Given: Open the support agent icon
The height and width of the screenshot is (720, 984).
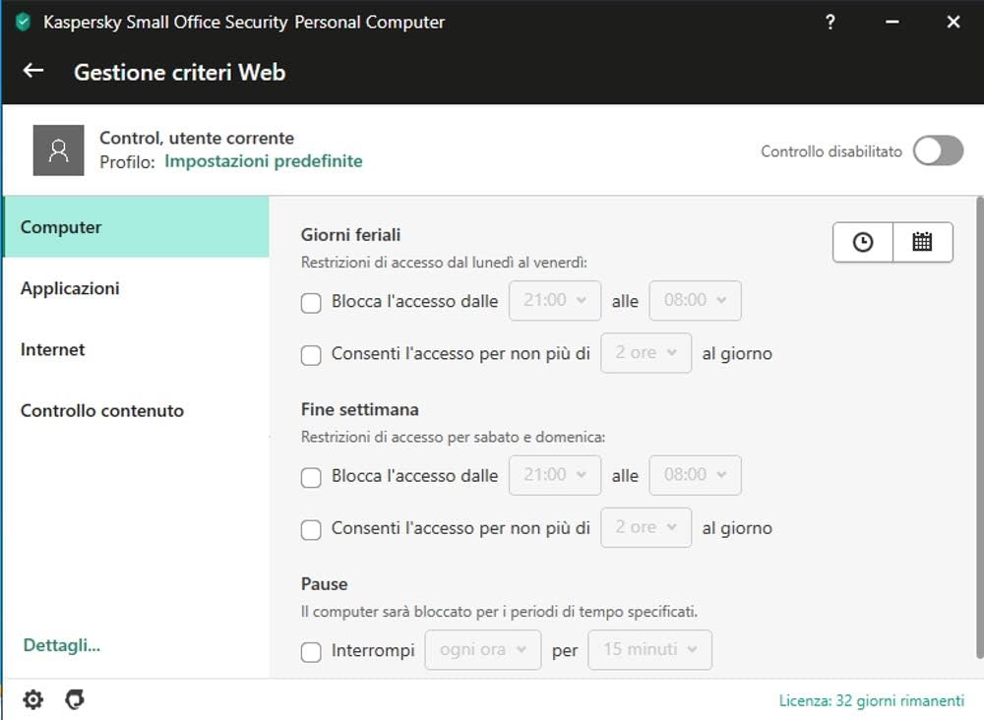Looking at the screenshot, I should click(x=75, y=699).
